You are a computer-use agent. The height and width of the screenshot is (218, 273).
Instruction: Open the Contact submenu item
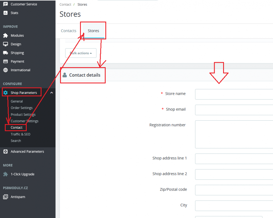coord(17,128)
